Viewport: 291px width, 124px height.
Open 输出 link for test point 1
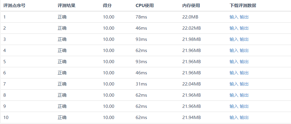click(244, 17)
